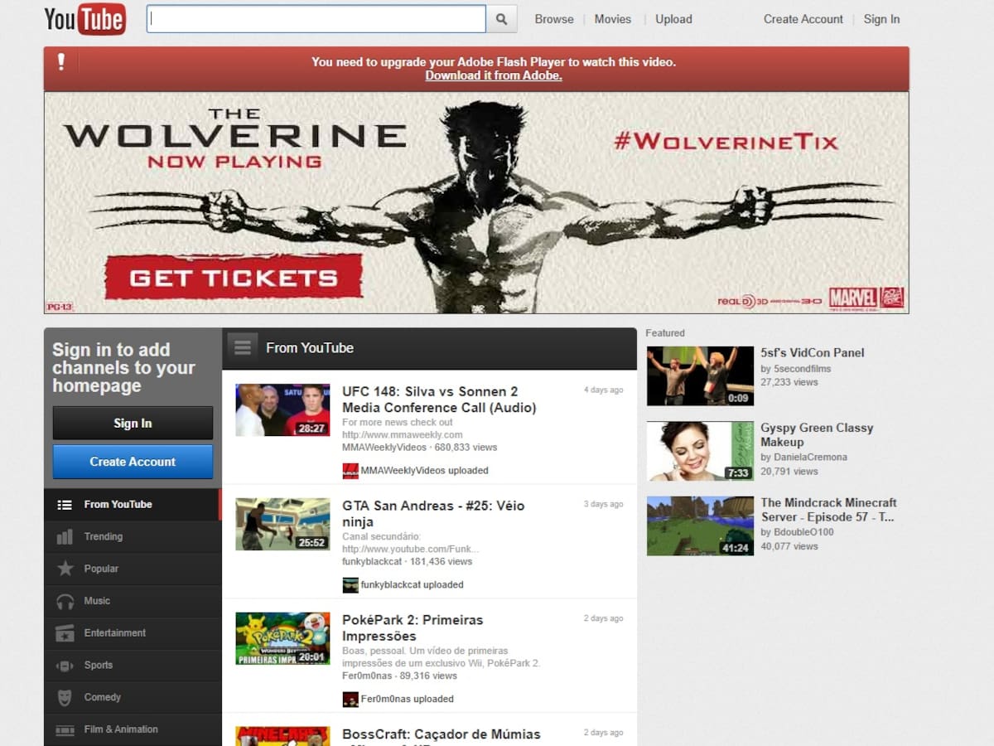Image resolution: width=994 pixels, height=746 pixels.
Task: Click The Mindcrack Minecraft Server title
Action: [x=828, y=510]
